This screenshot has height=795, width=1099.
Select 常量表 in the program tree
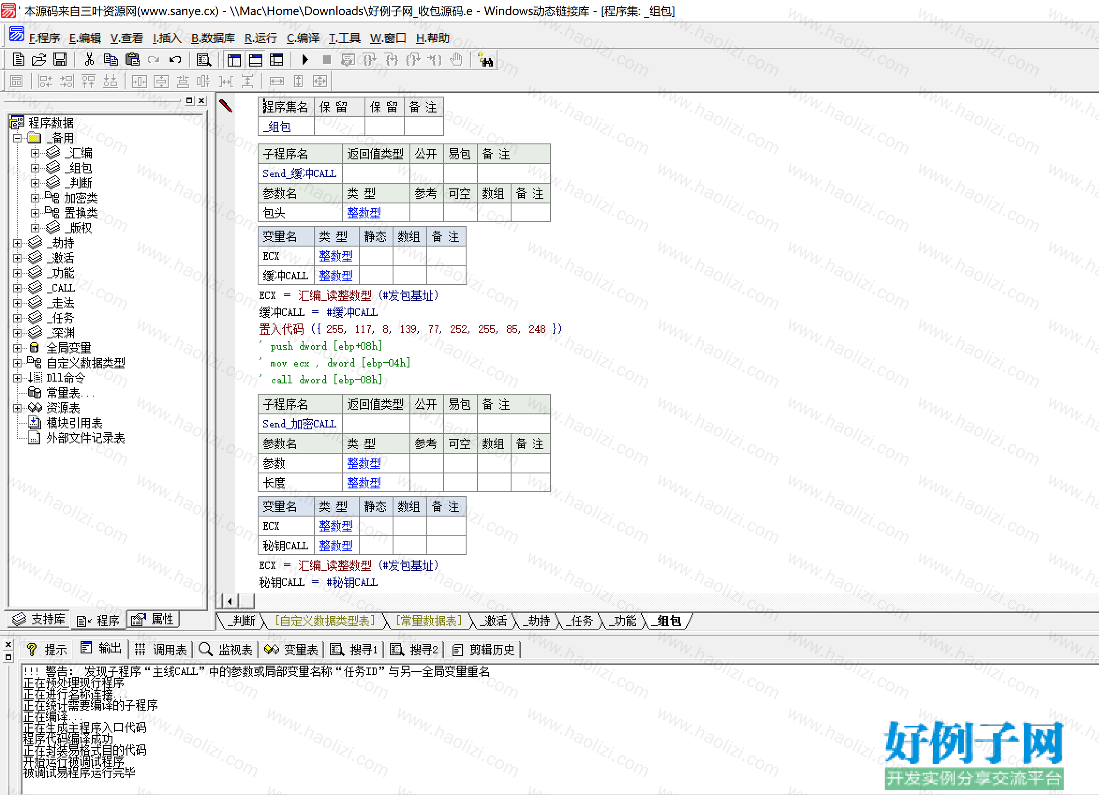70,393
